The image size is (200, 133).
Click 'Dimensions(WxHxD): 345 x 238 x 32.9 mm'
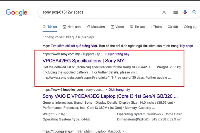pyautogui.click(x=150, y=119)
